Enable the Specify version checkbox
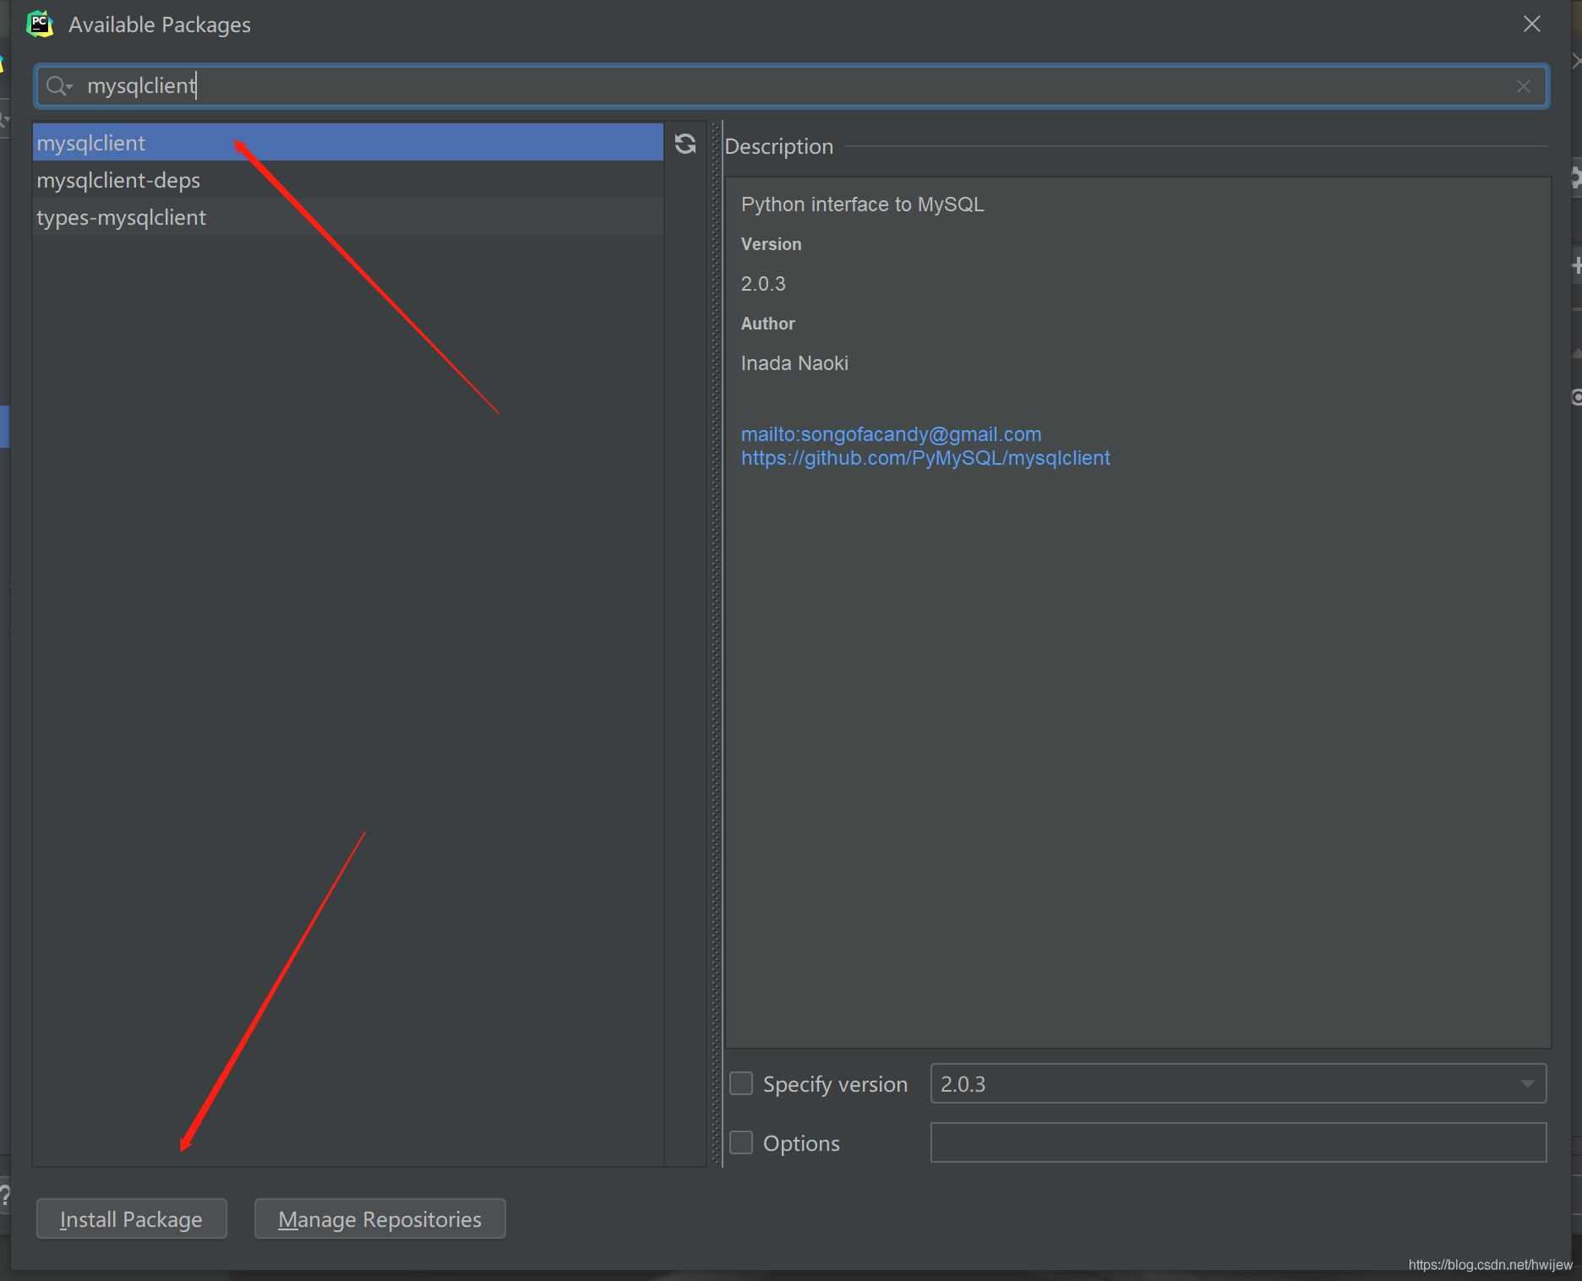Viewport: 1582px width, 1281px height. tap(741, 1083)
